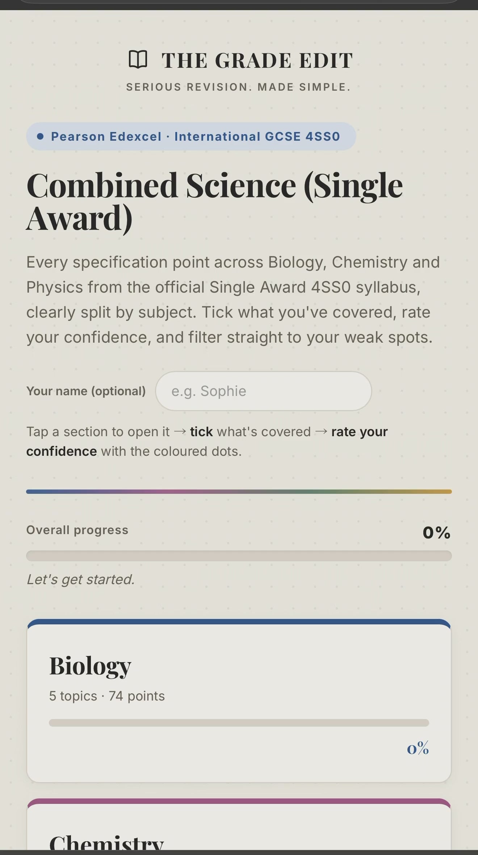
Task: Click the Let's get started message
Action: pyautogui.click(x=80, y=579)
